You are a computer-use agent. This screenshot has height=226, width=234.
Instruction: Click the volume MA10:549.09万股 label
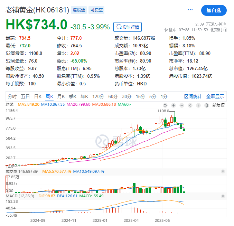[x=89, y=171]
